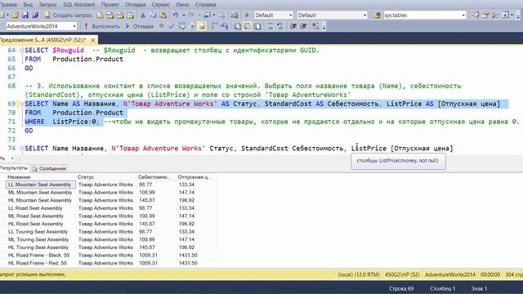The image size is (523, 294).
Task: Click the Analysis Services DMX Query icon
Action: point(120,16)
